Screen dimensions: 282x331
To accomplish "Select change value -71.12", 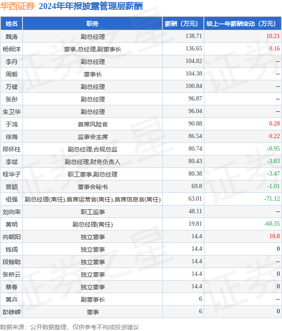I will coord(272,199).
